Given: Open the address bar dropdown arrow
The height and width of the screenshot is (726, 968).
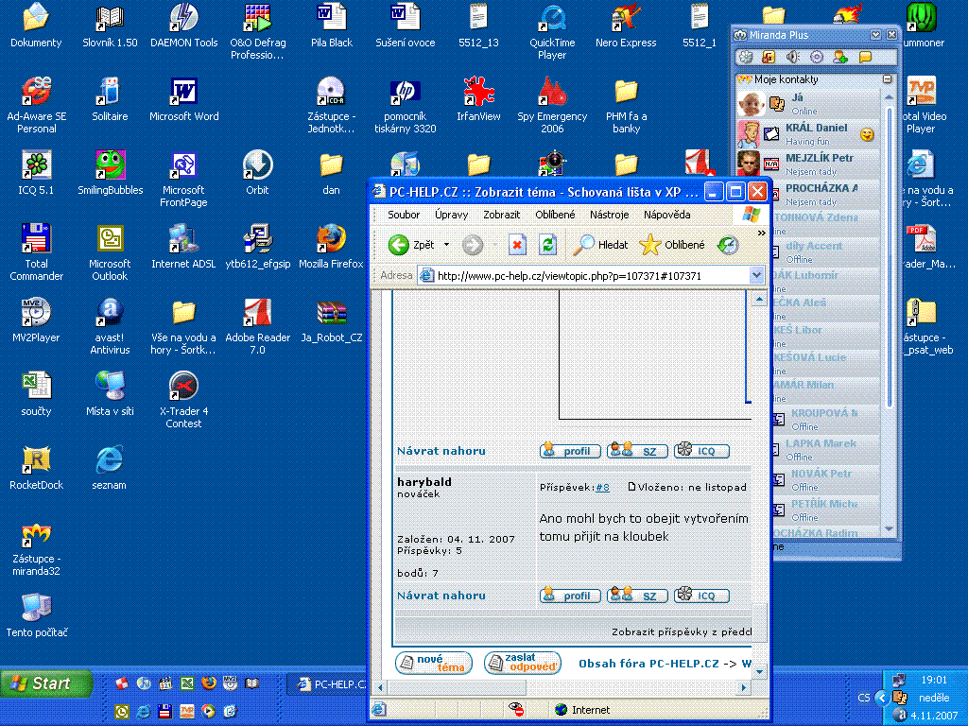Looking at the screenshot, I should (755, 275).
